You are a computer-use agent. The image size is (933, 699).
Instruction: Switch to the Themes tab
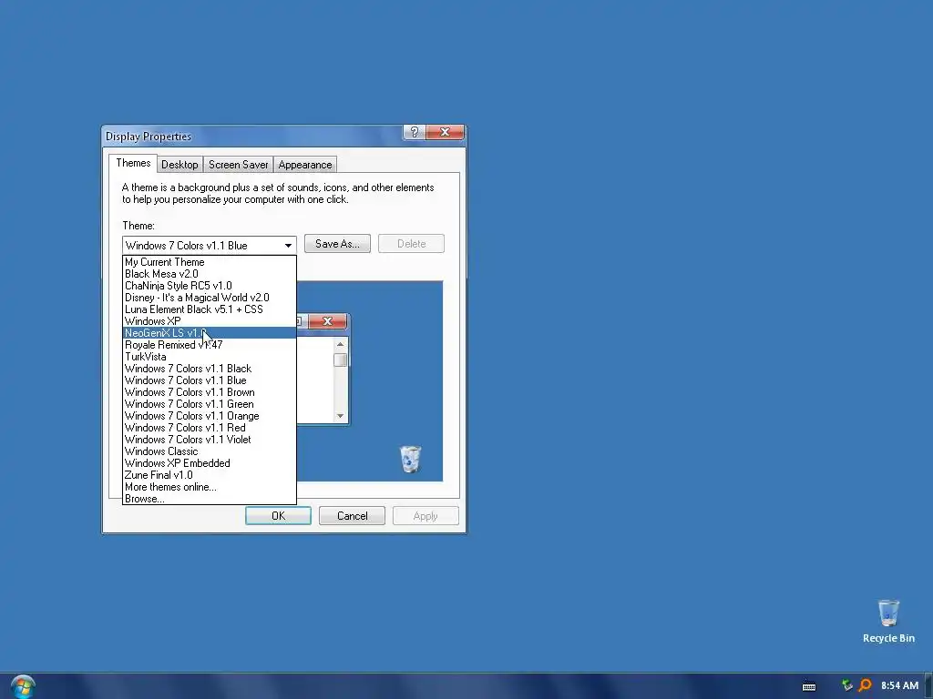pos(133,164)
